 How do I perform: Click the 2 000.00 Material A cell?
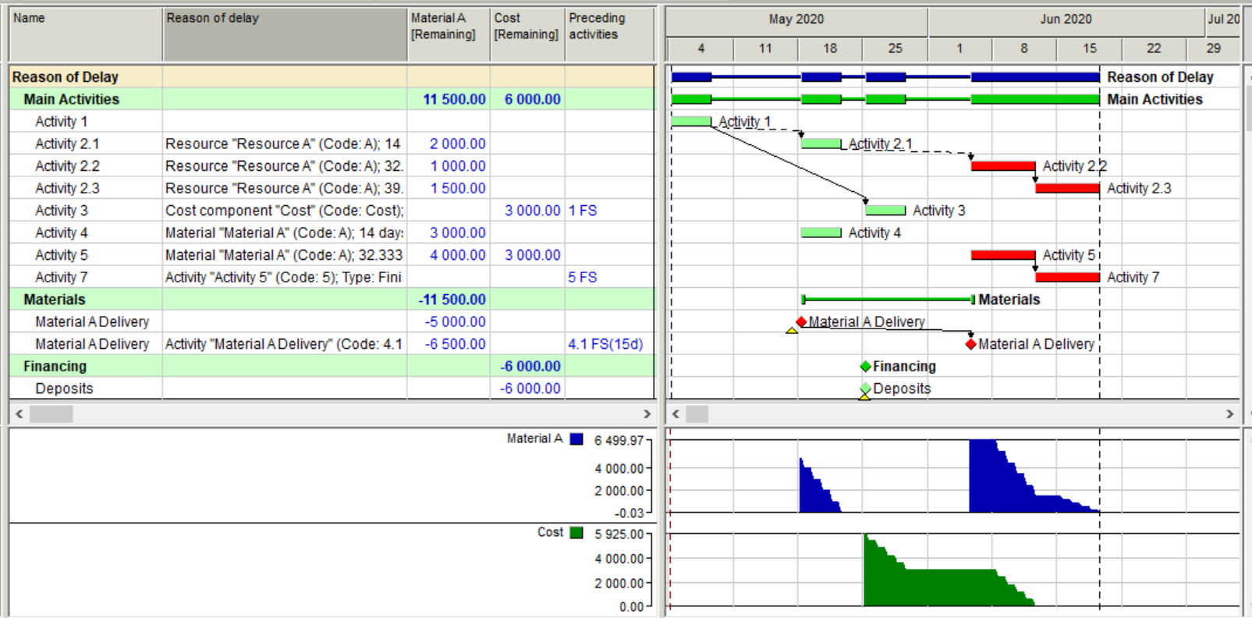coord(449,144)
